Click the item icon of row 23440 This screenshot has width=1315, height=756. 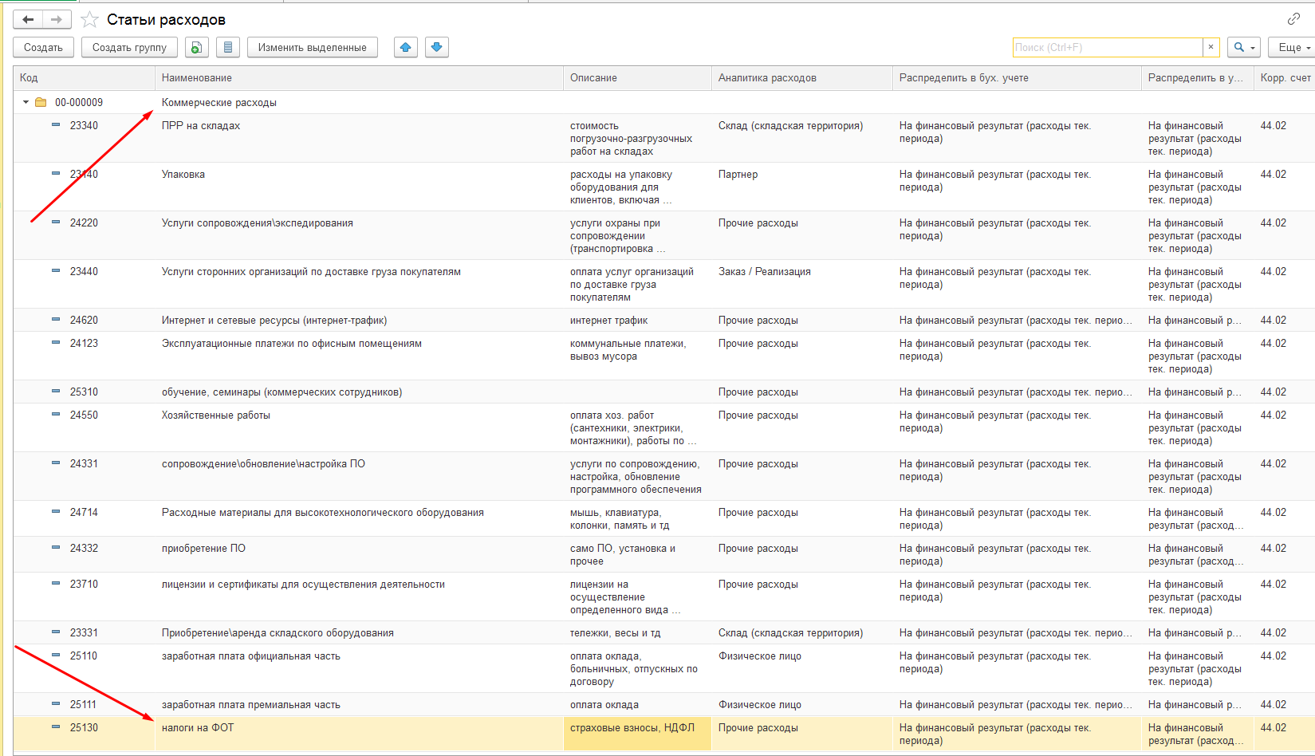coord(56,271)
